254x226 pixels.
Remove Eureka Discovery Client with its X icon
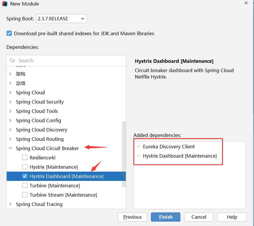coord(138,146)
